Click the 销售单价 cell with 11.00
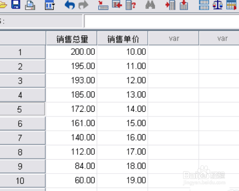Screen dimensions: 239x191 coord(122,66)
